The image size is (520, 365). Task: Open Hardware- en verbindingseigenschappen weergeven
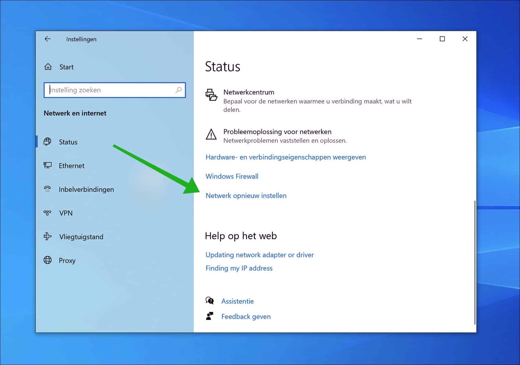click(x=285, y=157)
